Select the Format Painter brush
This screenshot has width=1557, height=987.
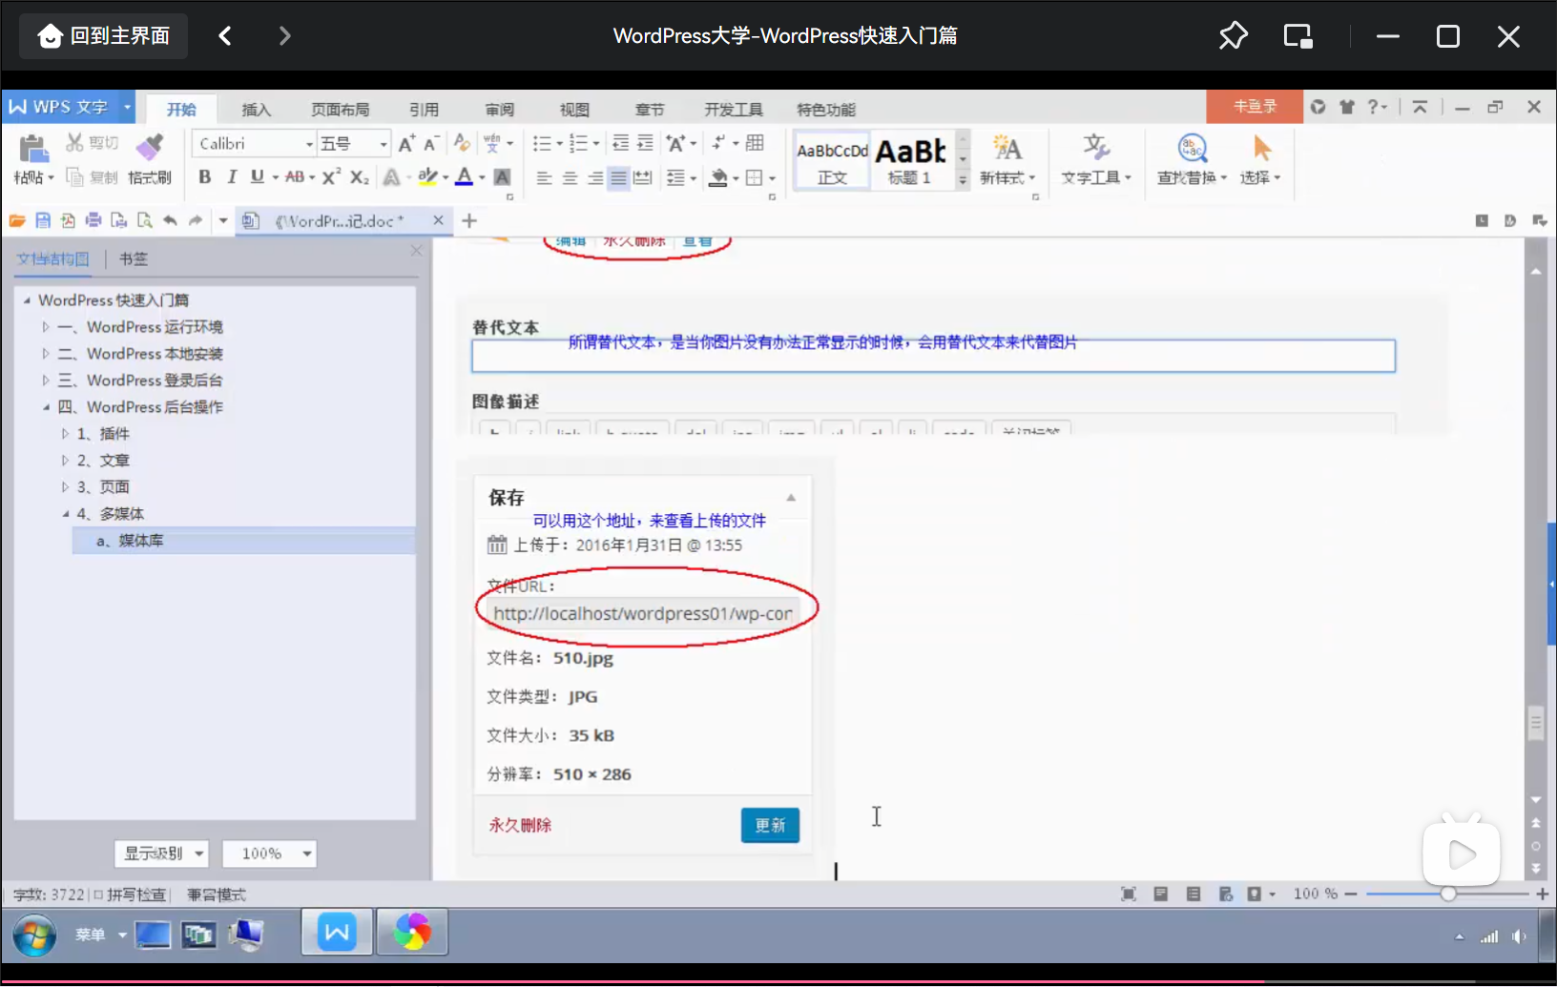[x=149, y=148]
